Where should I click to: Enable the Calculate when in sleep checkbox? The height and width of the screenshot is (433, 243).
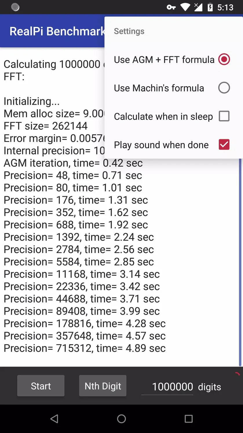click(x=224, y=116)
